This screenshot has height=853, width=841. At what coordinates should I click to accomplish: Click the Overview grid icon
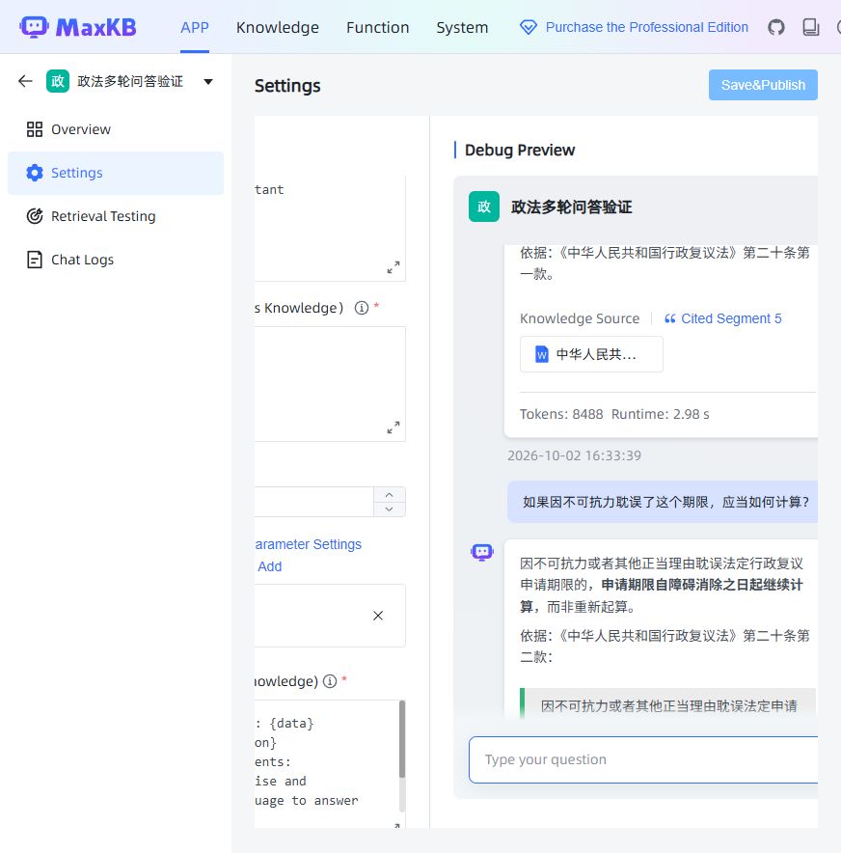click(35, 129)
